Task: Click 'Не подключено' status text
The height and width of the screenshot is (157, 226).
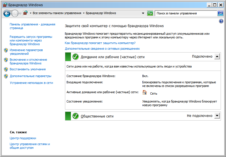Action: [200, 116]
